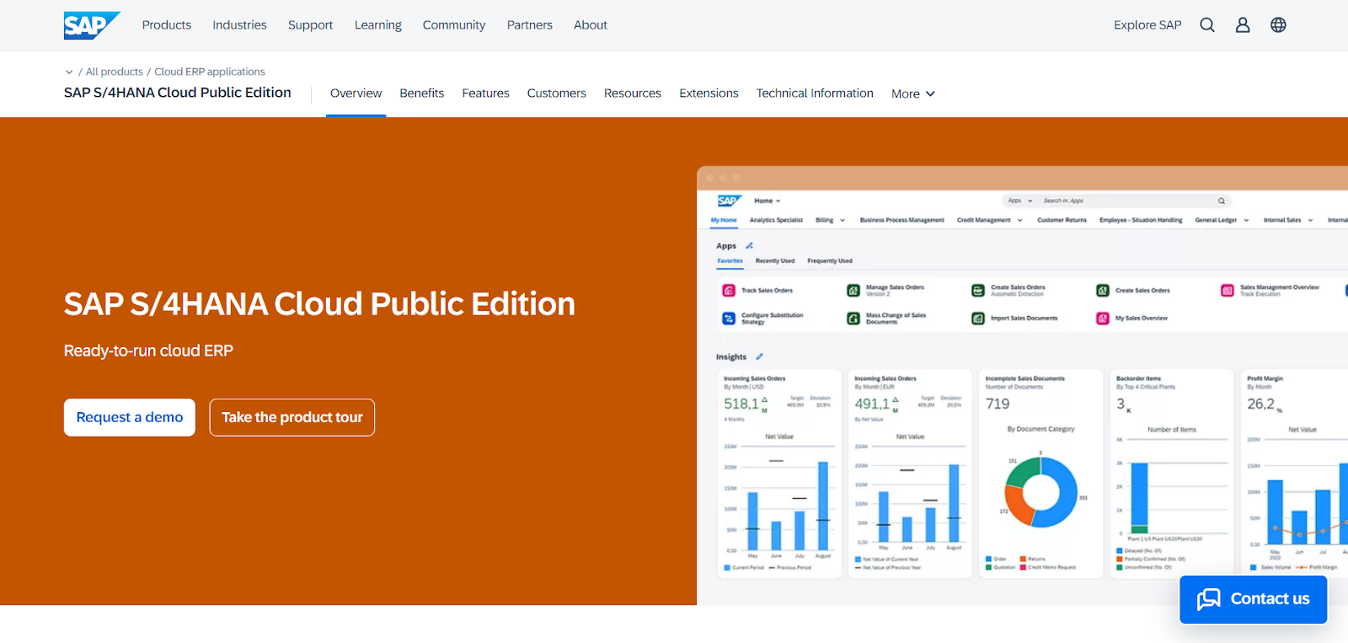Click Manage Sales Orders app icon

(853, 291)
